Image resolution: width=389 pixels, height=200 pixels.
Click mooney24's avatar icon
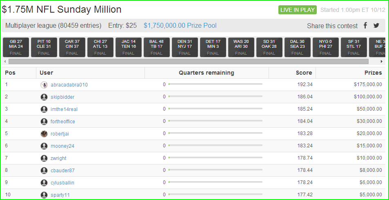pos(44,146)
